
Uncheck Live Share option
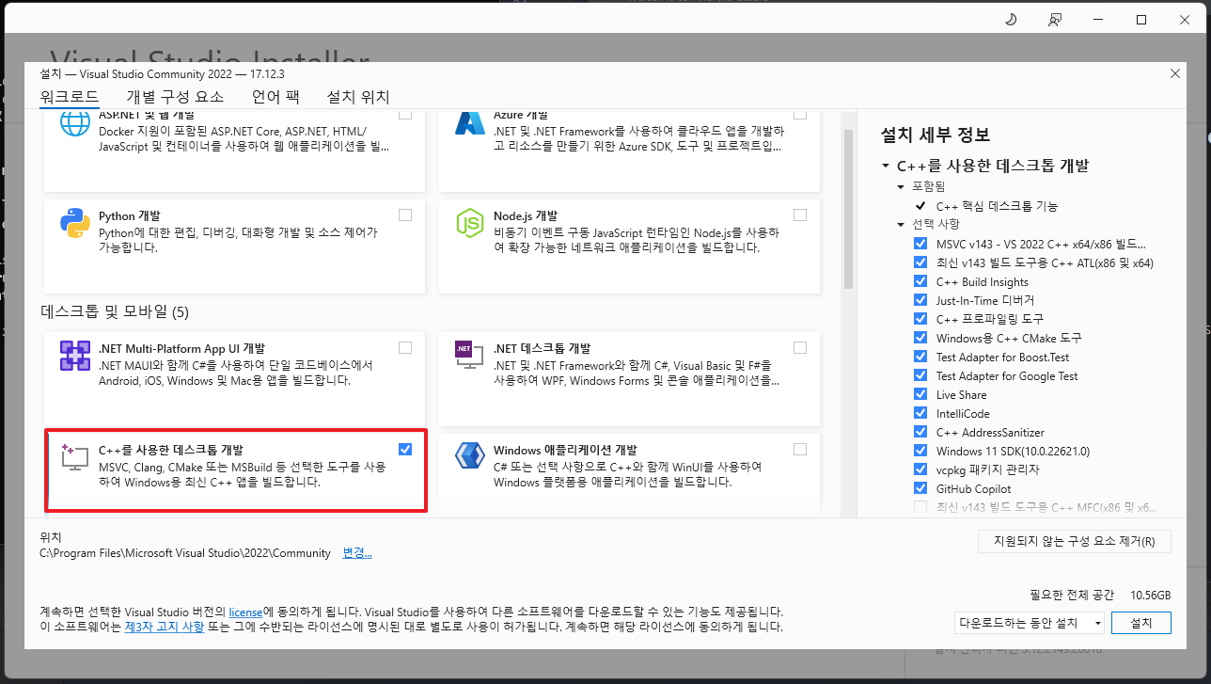pyautogui.click(x=920, y=394)
